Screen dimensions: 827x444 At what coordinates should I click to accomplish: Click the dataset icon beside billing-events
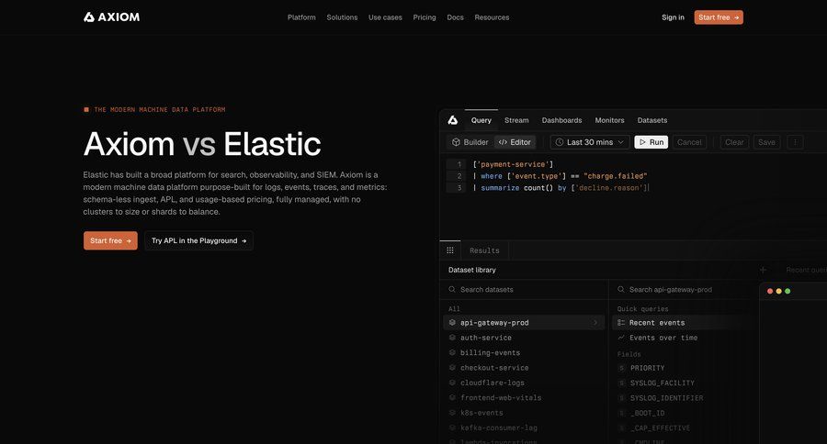click(x=452, y=352)
